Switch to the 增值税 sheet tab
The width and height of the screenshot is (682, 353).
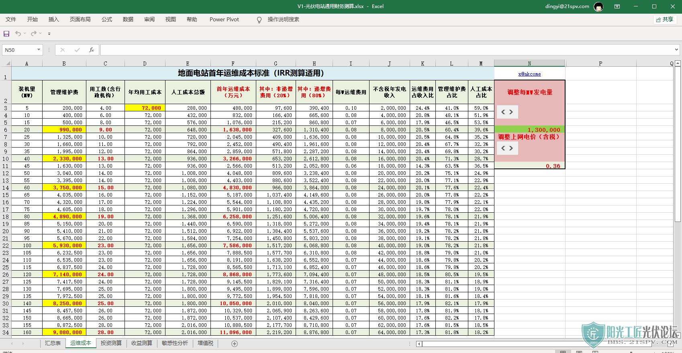point(206,343)
